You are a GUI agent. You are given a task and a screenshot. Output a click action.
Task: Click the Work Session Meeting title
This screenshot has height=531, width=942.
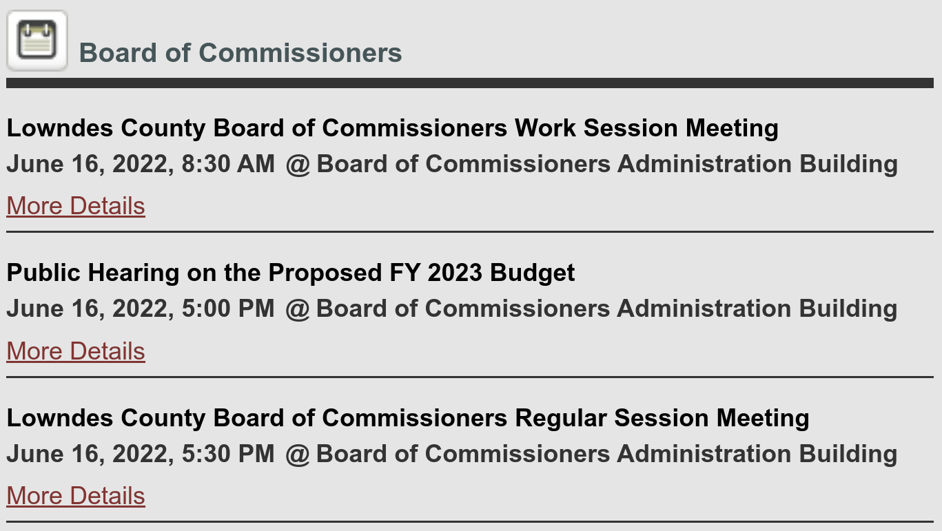point(393,127)
